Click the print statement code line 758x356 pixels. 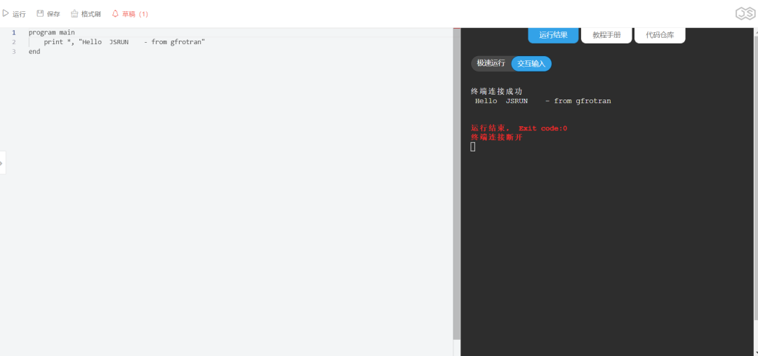point(124,42)
